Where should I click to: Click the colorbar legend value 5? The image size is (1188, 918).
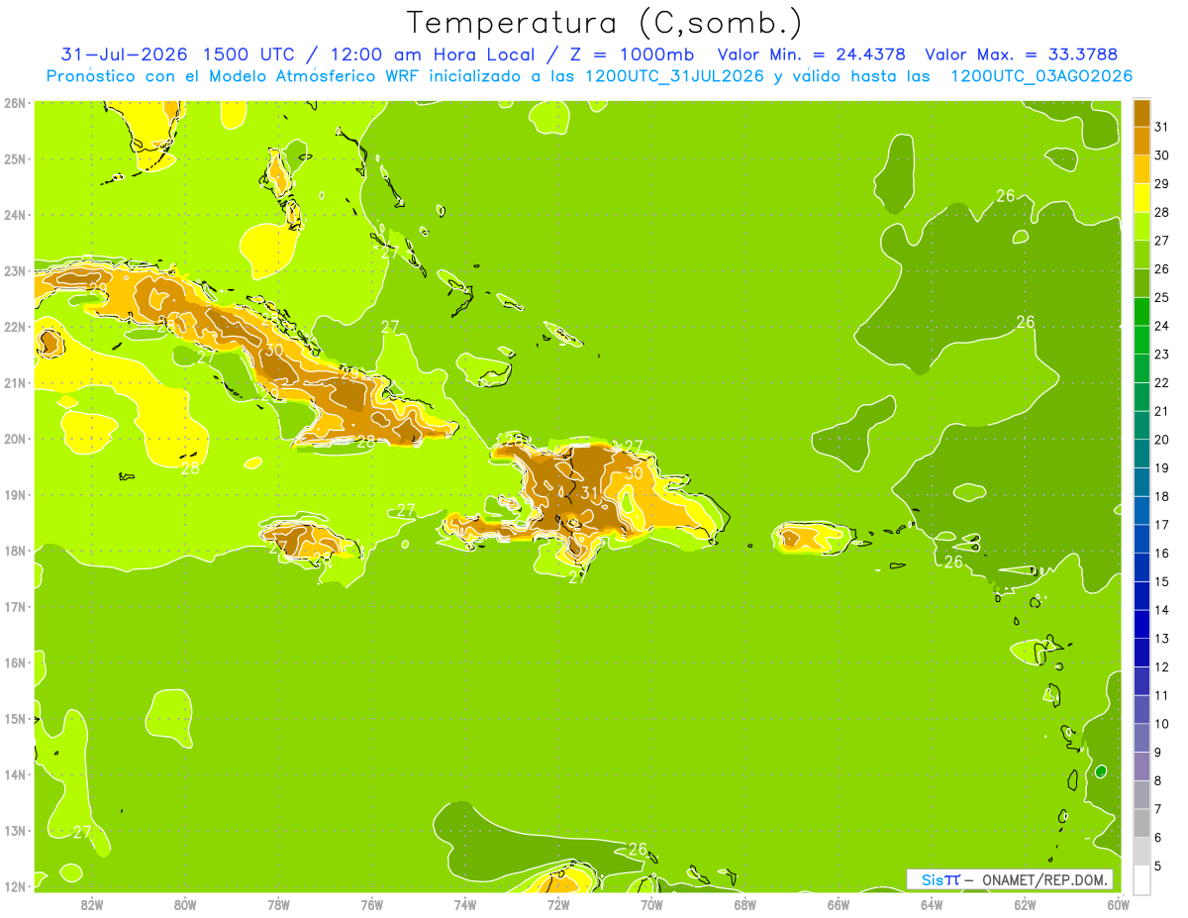(x=1158, y=866)
